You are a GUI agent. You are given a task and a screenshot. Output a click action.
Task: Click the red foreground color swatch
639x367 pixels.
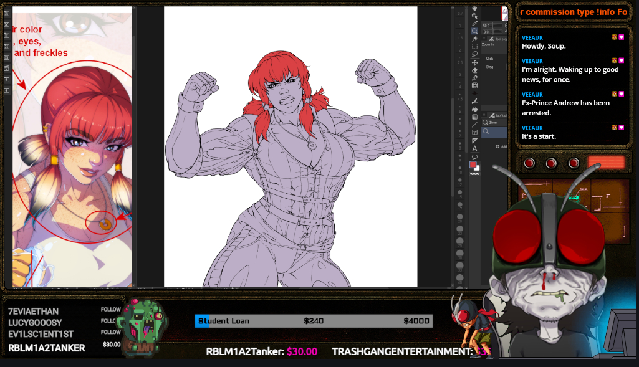click(x=473, y=165)
